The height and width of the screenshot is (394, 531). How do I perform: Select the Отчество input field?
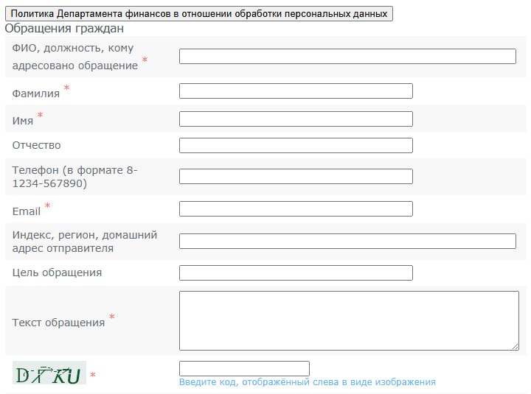click(296, 145)
